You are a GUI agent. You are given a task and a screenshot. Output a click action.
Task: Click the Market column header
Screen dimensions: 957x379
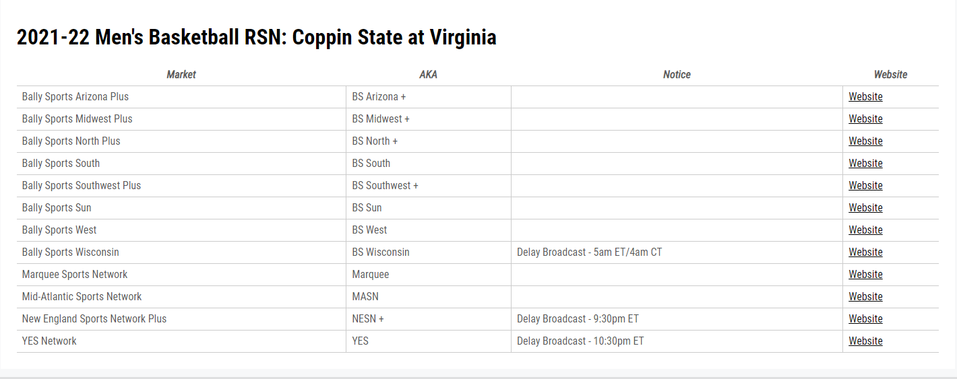pyautogui.click(x=181, y=75)
